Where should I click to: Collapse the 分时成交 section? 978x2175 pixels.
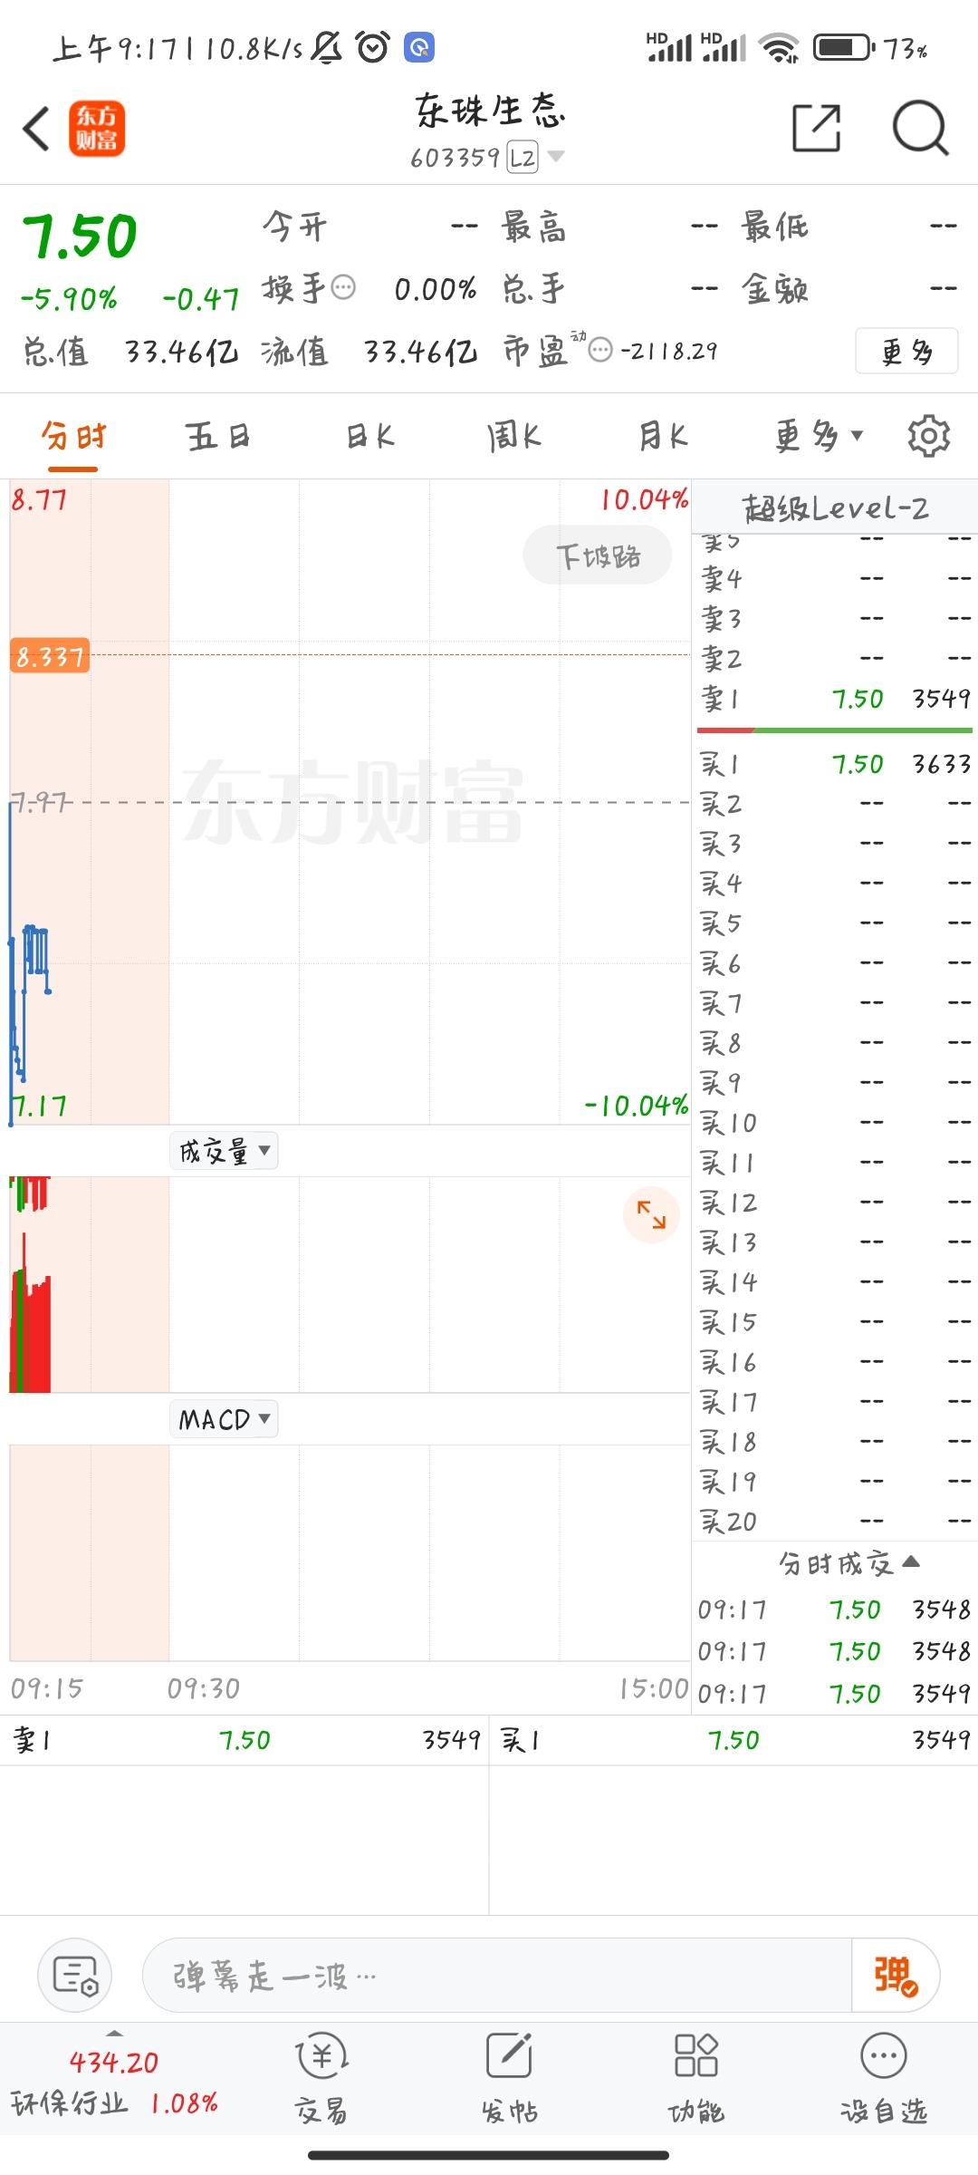[849, 1562]
